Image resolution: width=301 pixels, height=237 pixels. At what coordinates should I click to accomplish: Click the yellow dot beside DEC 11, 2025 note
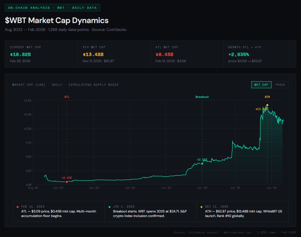[201, 207]
